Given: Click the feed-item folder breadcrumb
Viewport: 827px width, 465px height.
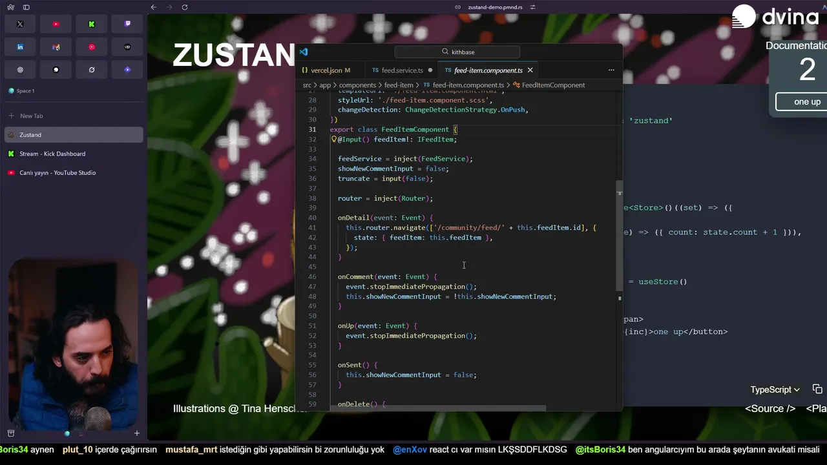Looking at the screenshot, I should click(x=399, y=85).
